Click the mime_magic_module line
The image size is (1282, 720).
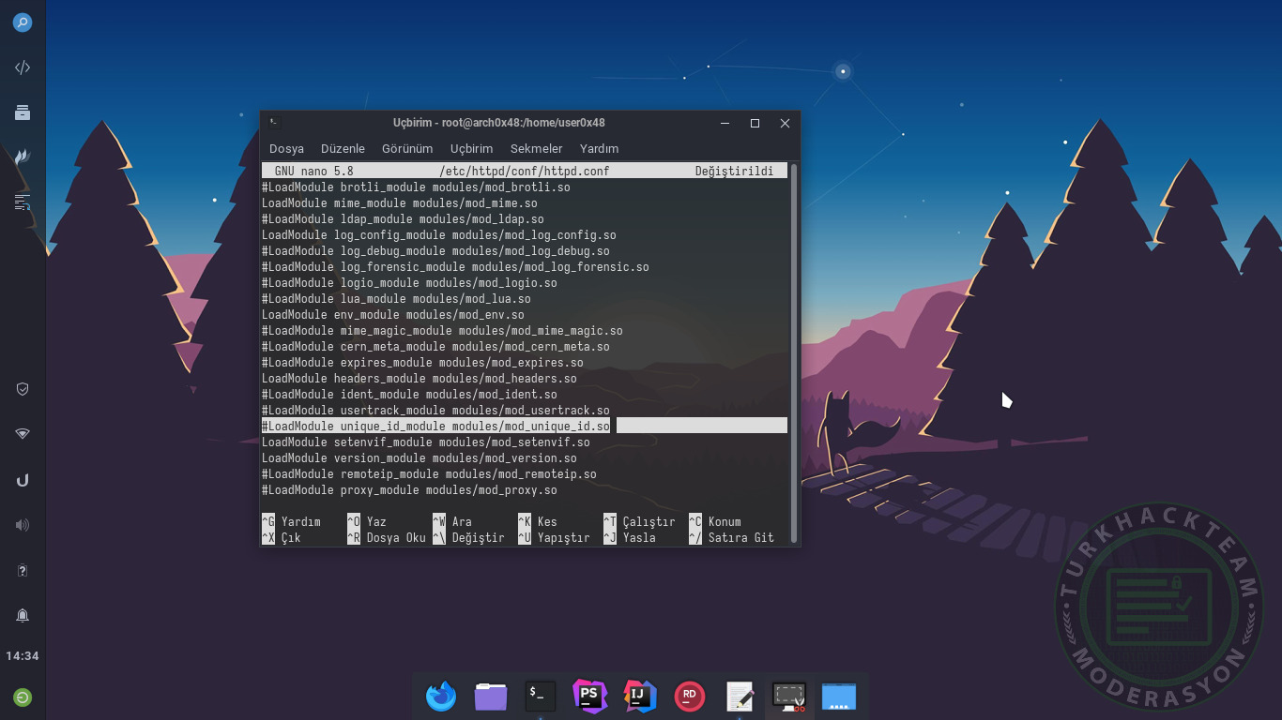442,330
